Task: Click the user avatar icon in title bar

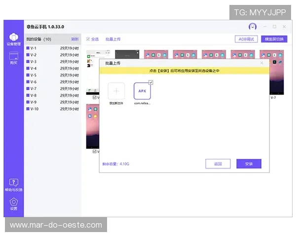Action: click(252, 26)
